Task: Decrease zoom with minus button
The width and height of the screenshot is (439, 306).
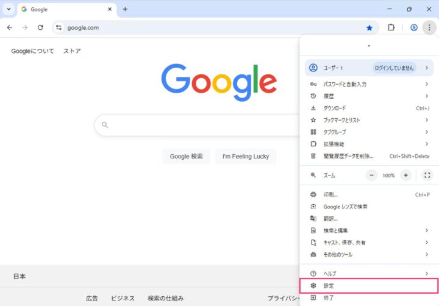Action: [x=371, y=176]
